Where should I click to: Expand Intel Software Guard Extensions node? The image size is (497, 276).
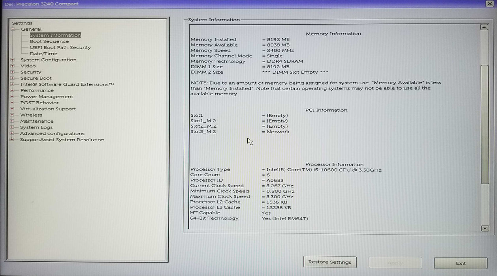(x=13, y=84)
